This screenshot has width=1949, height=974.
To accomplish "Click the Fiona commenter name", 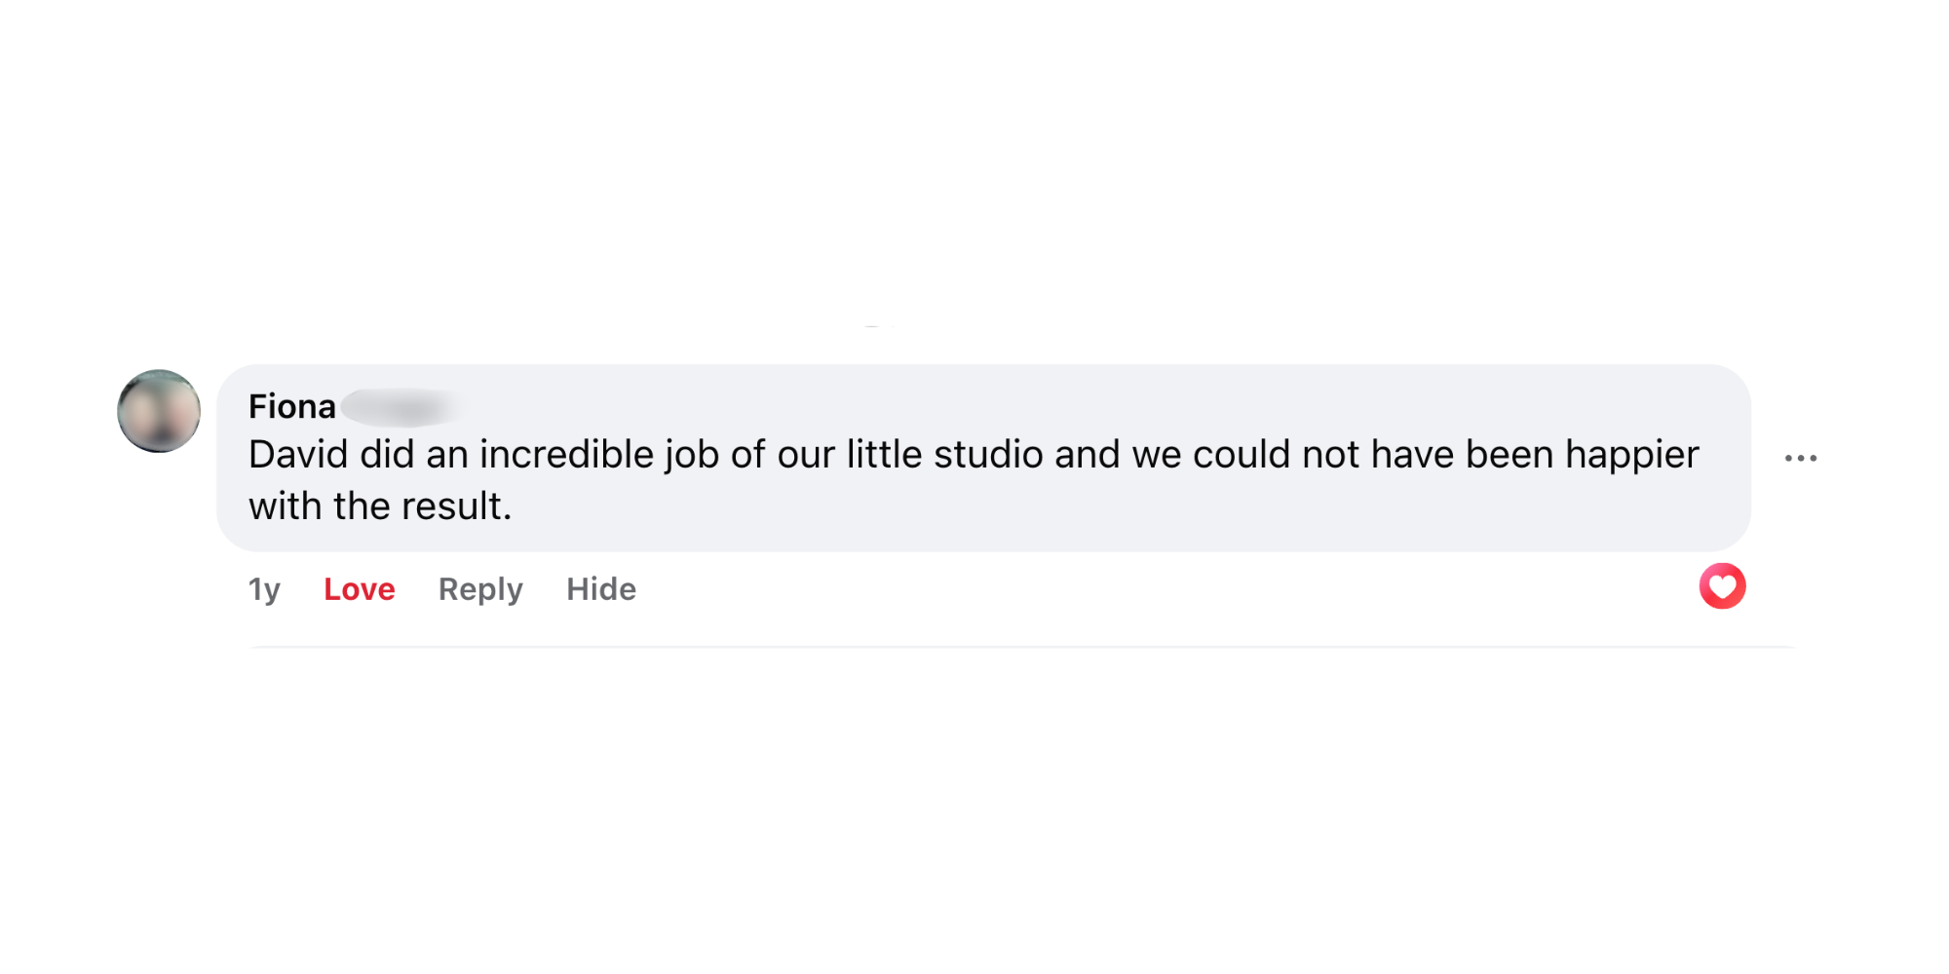I will (x=291, y=406).
